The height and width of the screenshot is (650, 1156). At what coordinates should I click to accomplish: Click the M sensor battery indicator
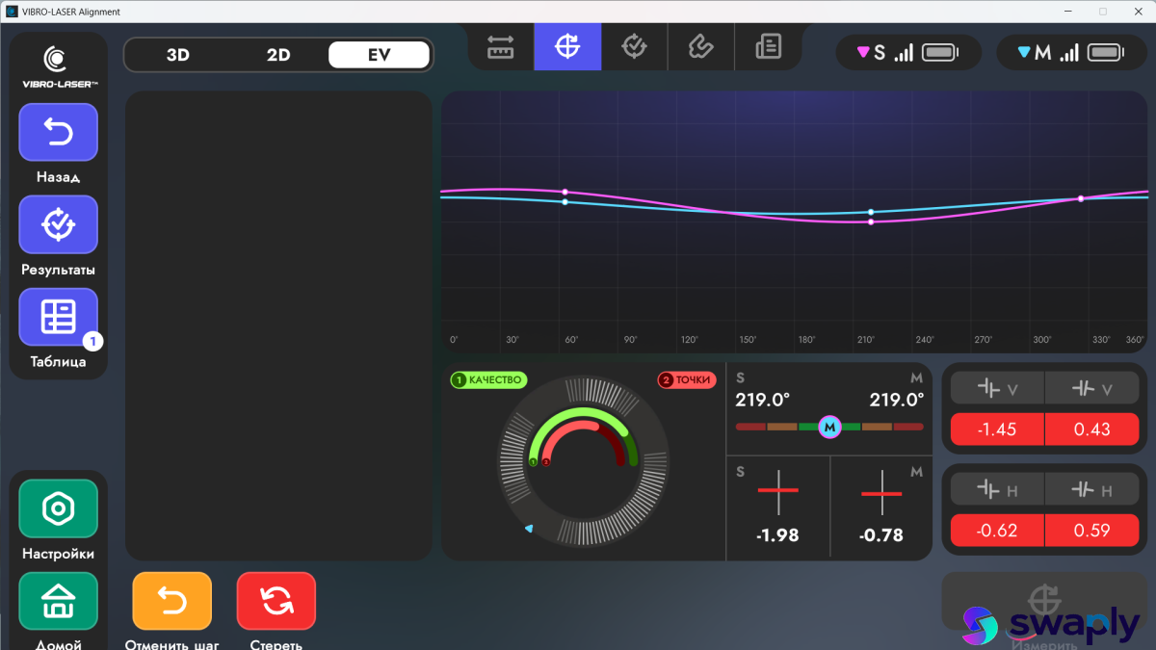coord(1106,53)
